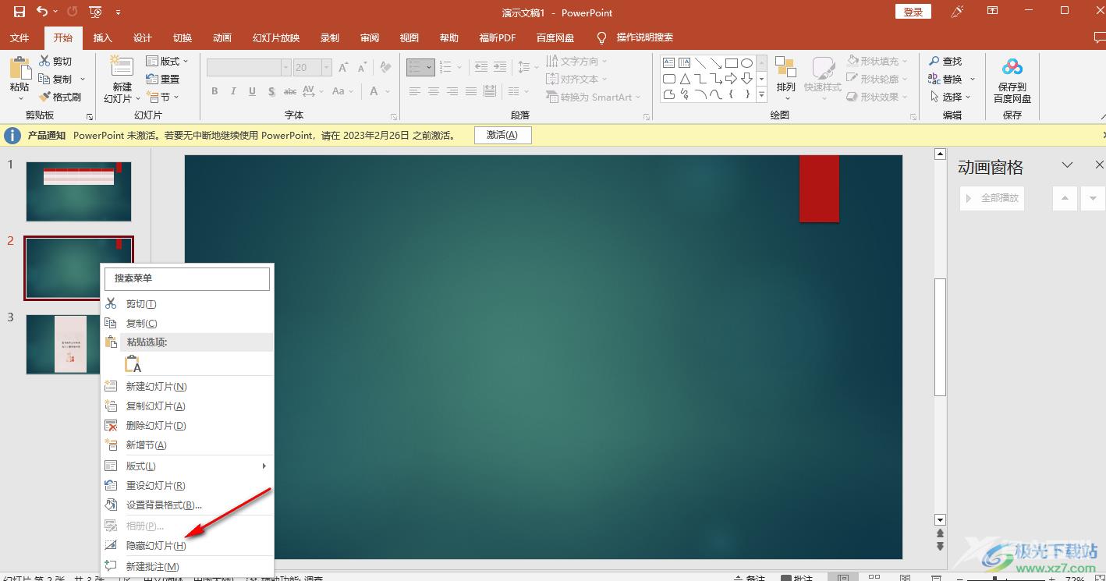
Task: Select slide 1 thumbnail
Action: click(x=79, y=191)
